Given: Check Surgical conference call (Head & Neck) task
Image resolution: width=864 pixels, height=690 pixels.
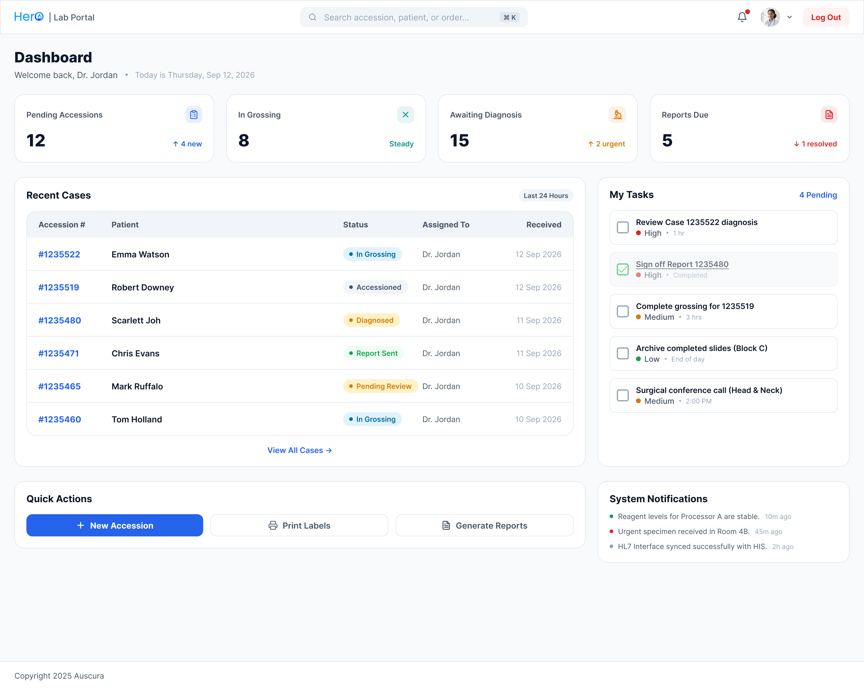Looking at the screenshot, I should (623, 395).
